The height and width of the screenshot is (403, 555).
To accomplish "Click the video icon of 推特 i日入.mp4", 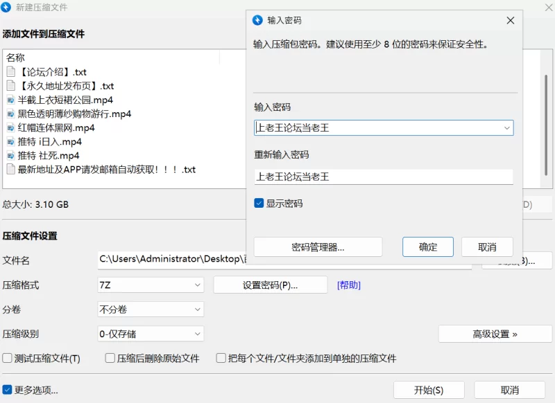I will click(11, 142).
